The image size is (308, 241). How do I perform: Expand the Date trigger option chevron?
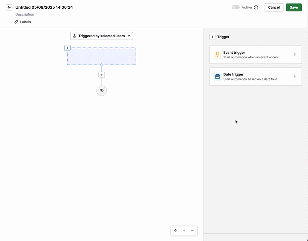tap(295, 76)
